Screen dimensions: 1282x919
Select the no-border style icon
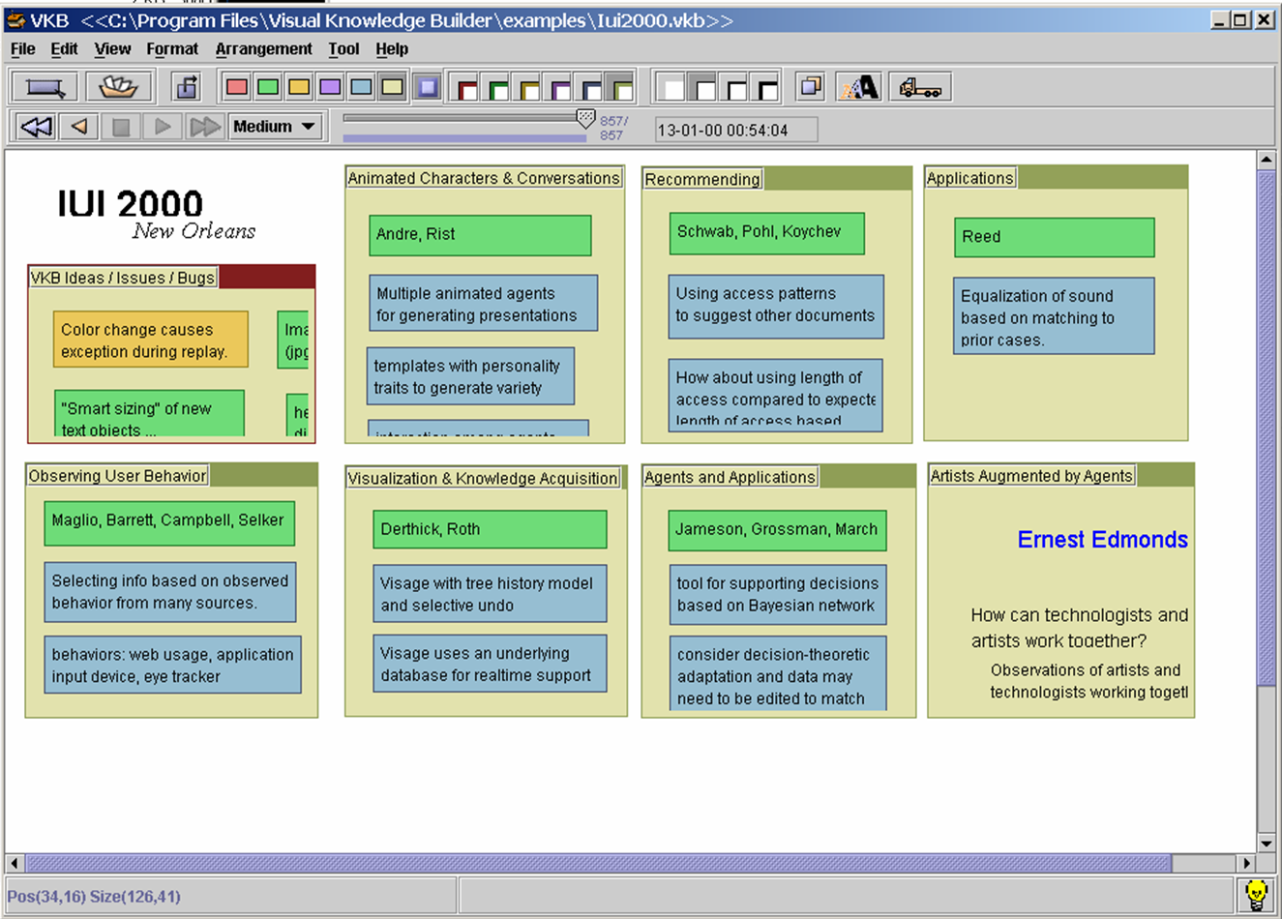coord(671,88)
